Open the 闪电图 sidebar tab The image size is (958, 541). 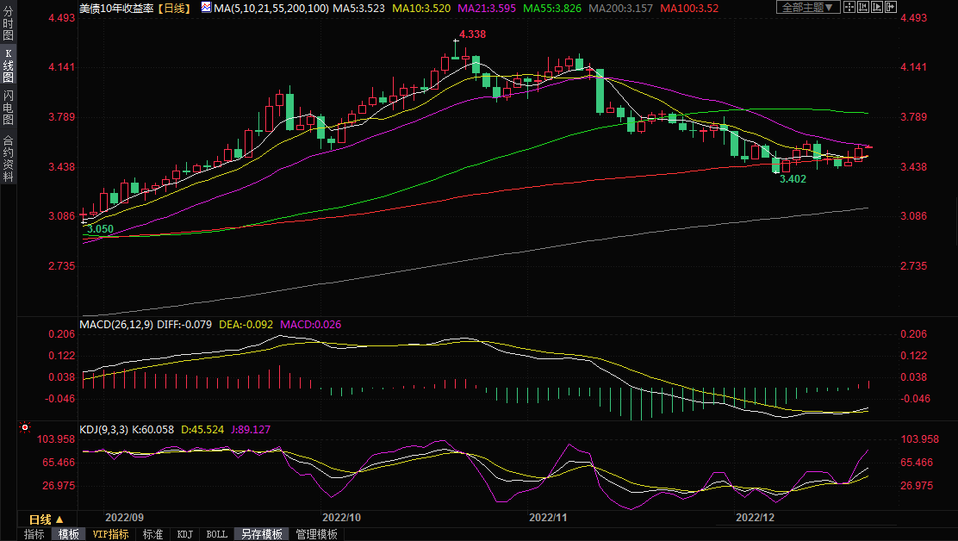[8, 108]
